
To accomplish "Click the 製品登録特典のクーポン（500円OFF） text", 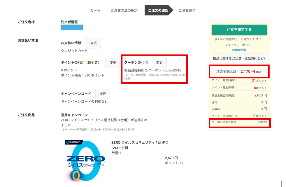I will click(153, 70).
